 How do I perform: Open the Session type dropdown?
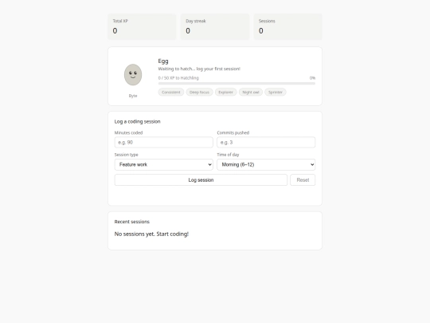click(x=164, y=164)
